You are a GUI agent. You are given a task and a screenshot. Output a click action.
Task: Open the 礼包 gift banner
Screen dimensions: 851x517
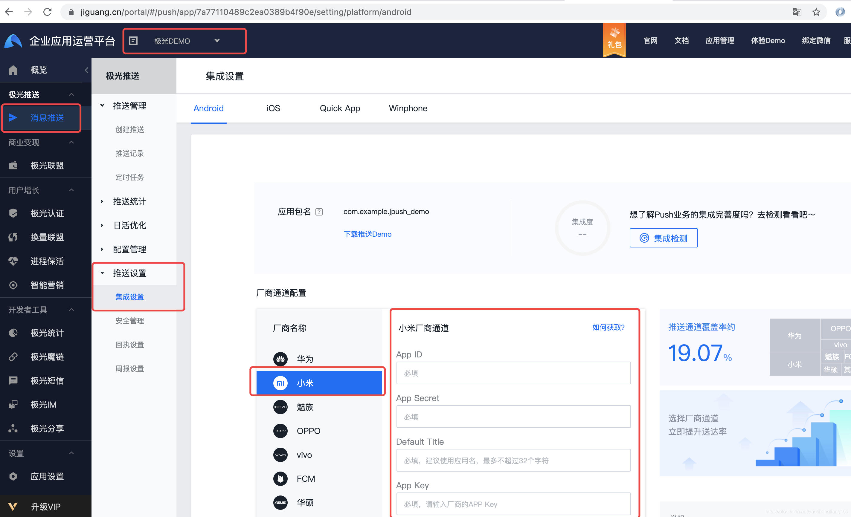tap(614, 40)
